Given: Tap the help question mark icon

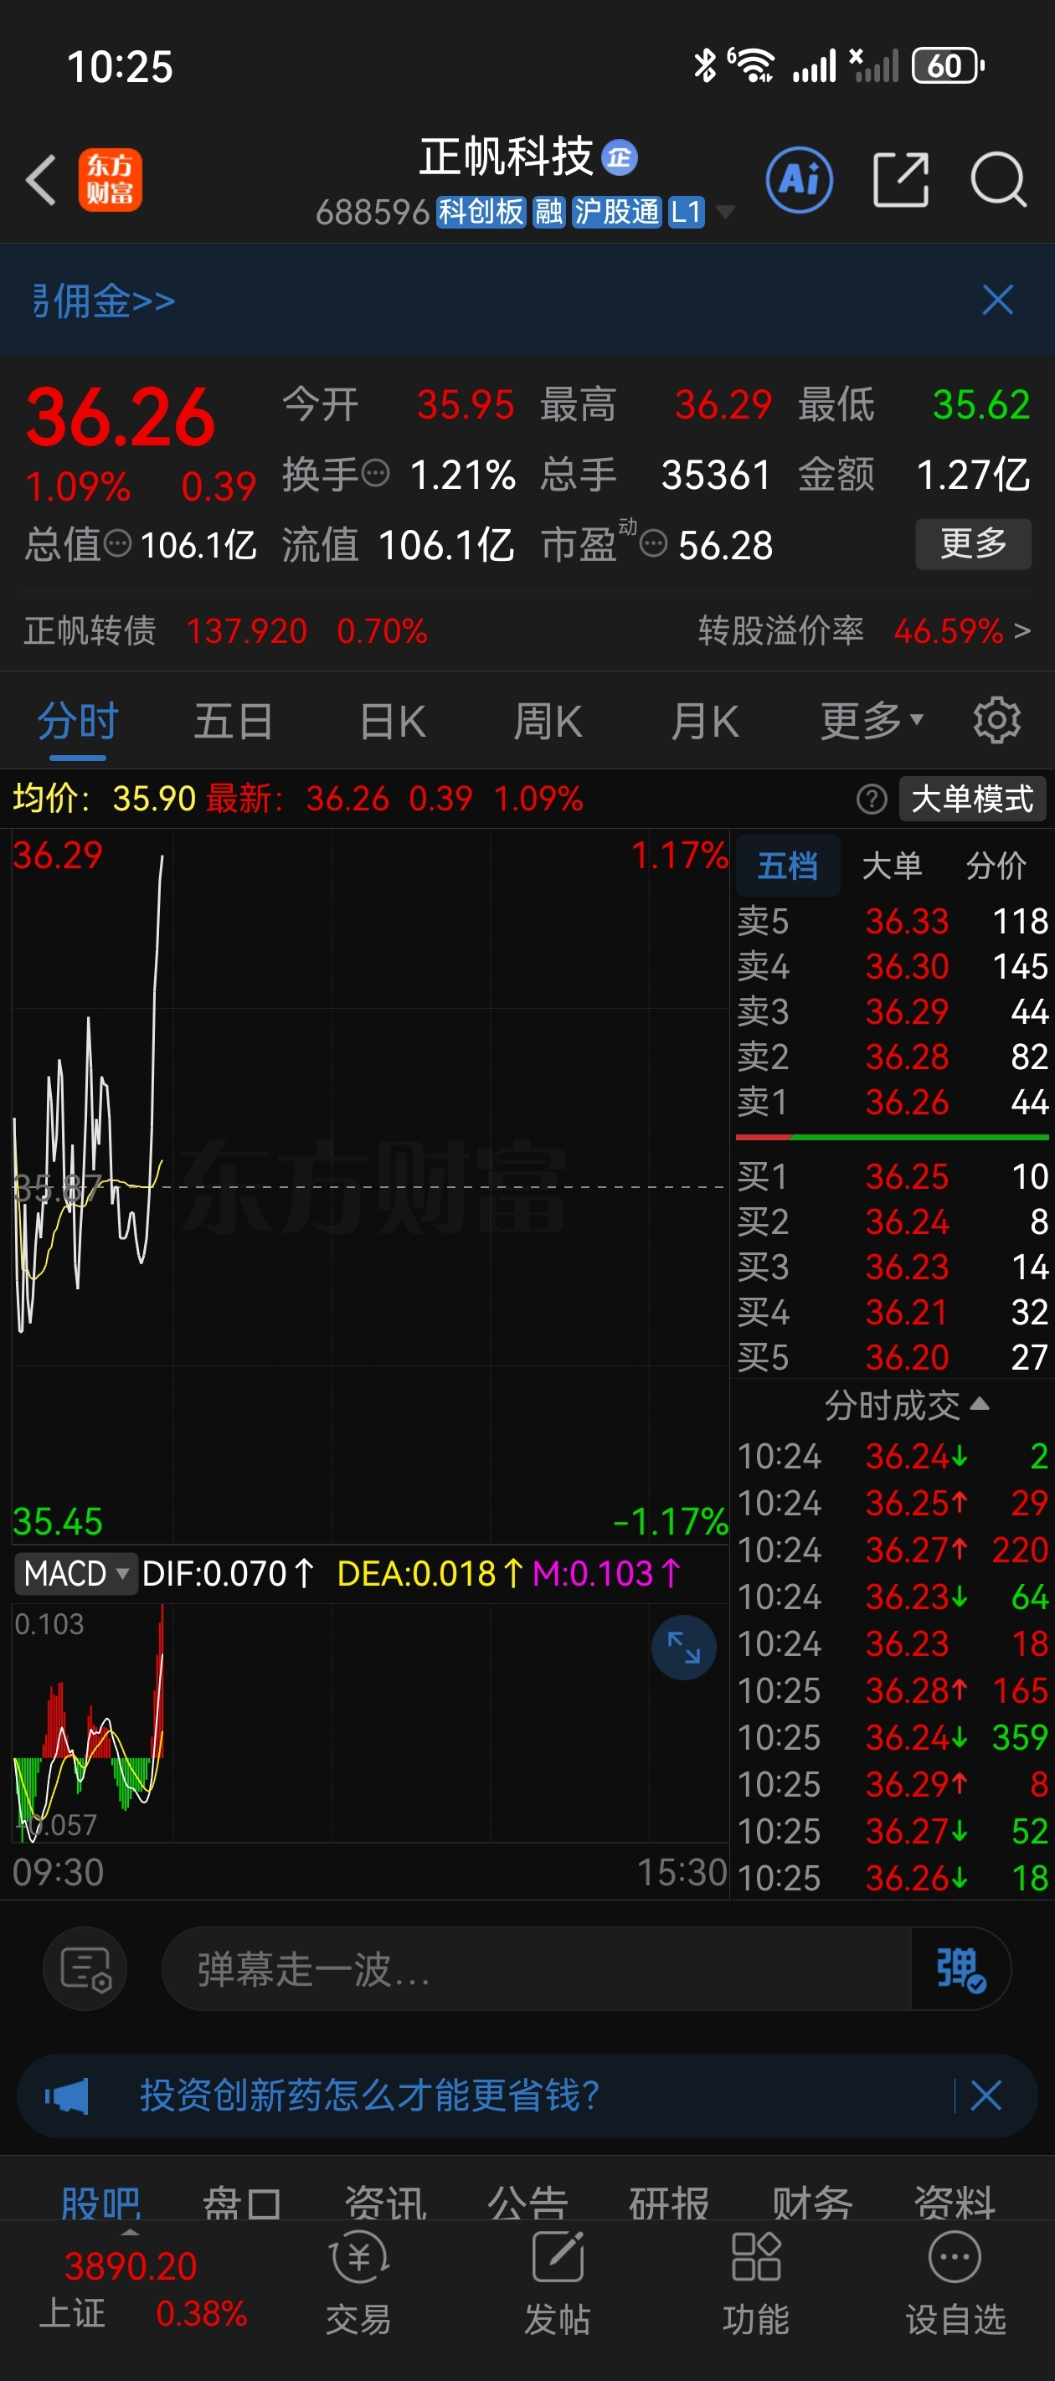Looking at the screenshot, I should click(871, 799).
